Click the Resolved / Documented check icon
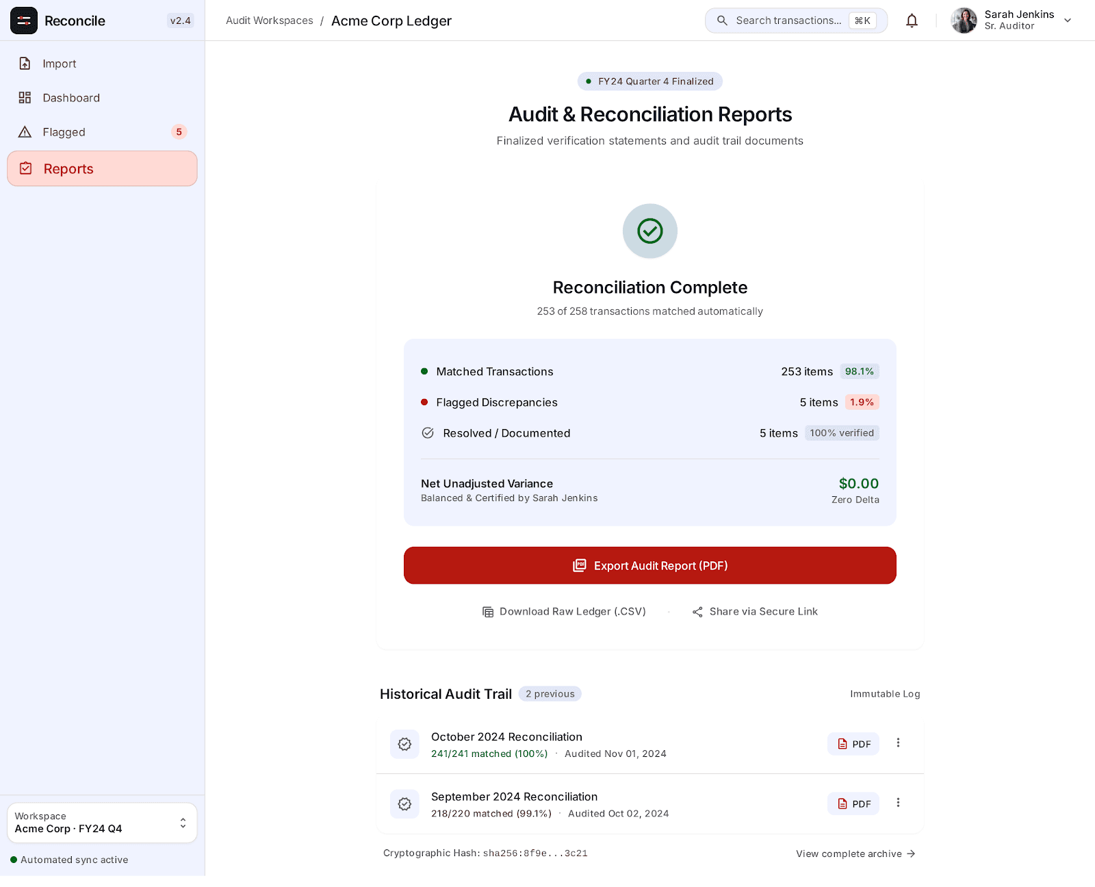1095x887 pixels. 428,433
